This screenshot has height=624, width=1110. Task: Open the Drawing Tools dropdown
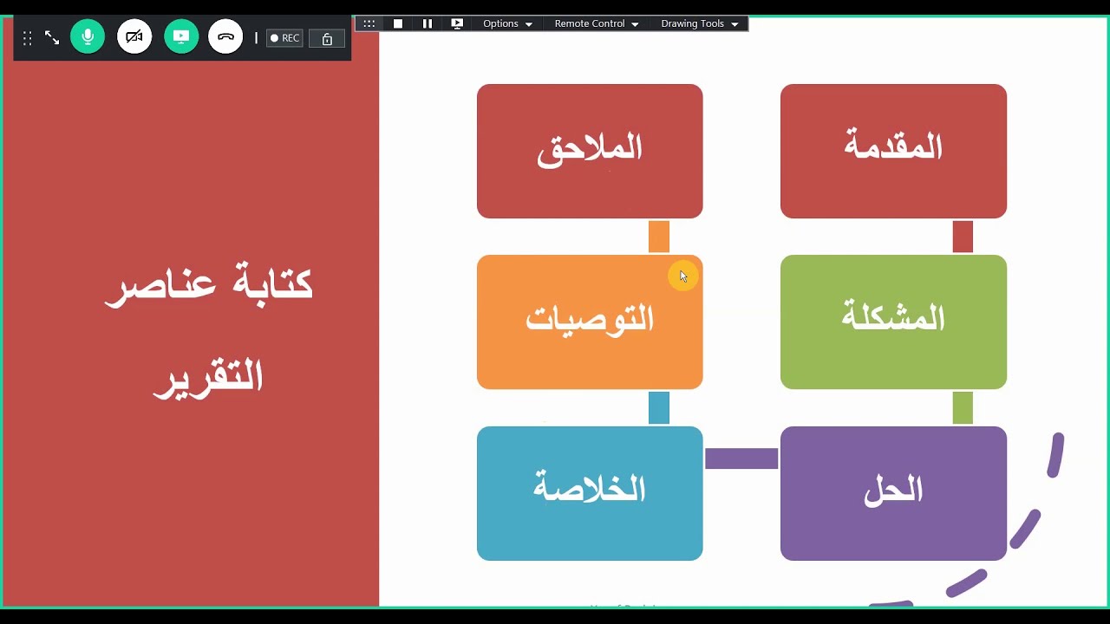click(x=700, y=23)
